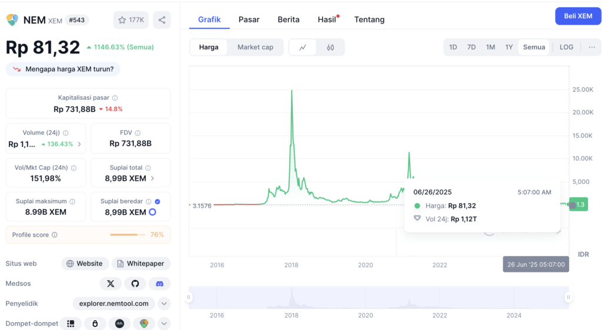
Task: Show info for Volume (24j)
Action: click(x=66, y=133)
